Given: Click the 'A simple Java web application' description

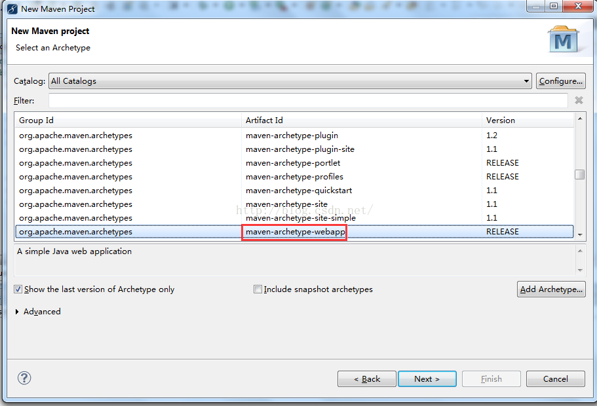Looking at the screenshot, I should tap(74, 251).
